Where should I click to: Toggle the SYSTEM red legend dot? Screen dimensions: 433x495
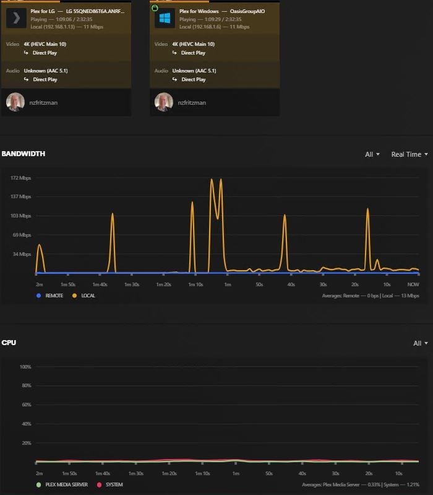tap(99, 484)
